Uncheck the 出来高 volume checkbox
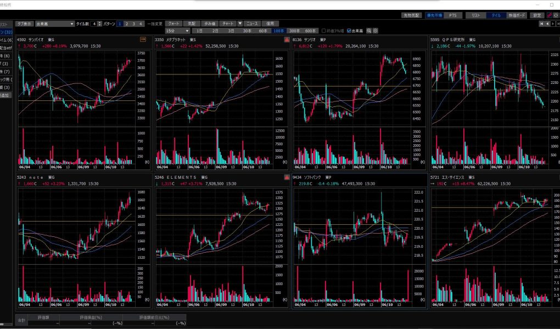 [x=349, y=31]
